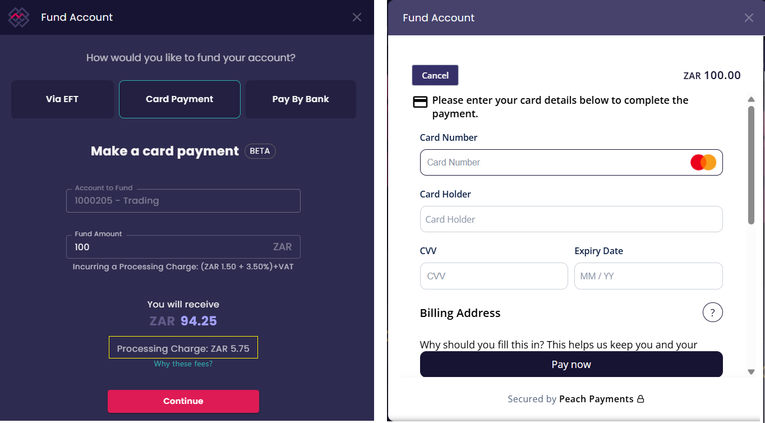Click the Fund Amount input field
Screen dimensions: 765x423
168,247
